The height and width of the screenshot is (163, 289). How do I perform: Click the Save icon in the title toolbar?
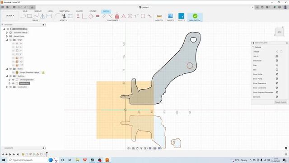coord(14,7)
